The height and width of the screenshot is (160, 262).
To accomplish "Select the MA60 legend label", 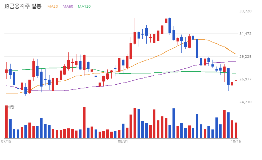I will [68, 6].
